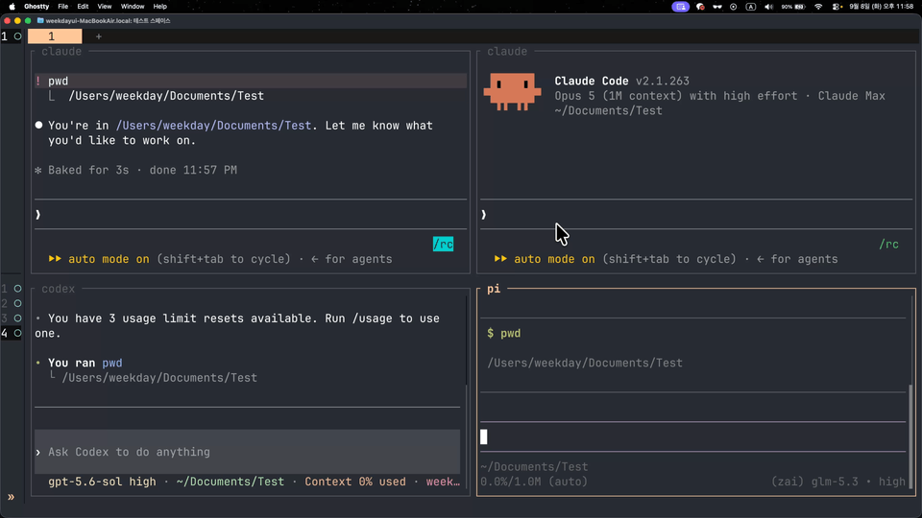Select pane 1 circle in left sidebar
The image size is (922, 518).
(17, 289)
